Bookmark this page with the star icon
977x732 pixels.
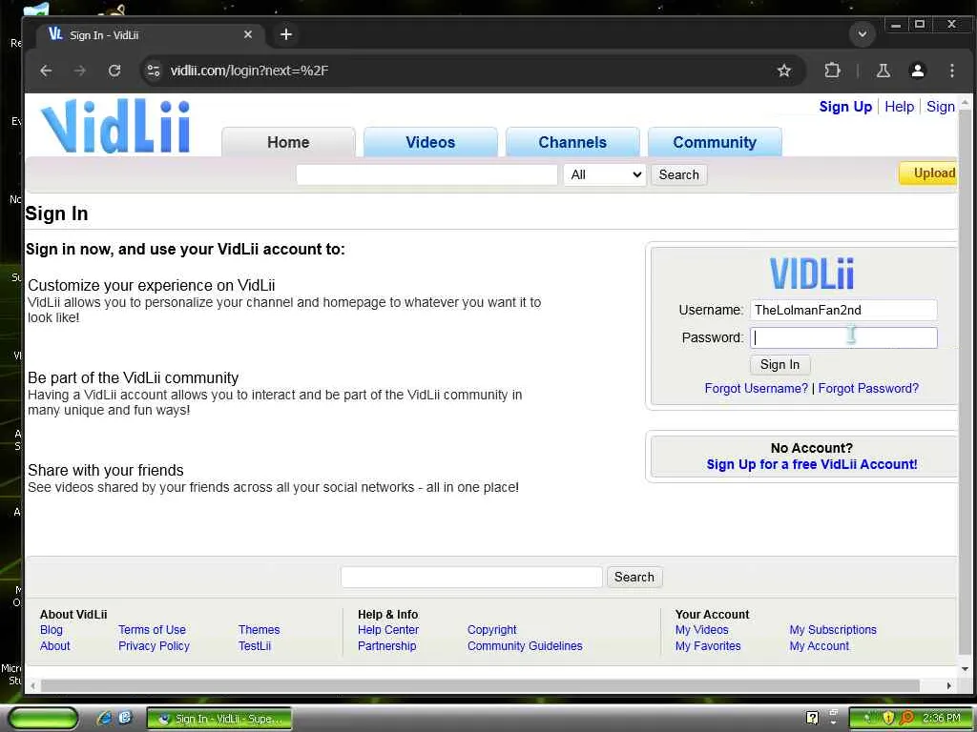[784, 71]
